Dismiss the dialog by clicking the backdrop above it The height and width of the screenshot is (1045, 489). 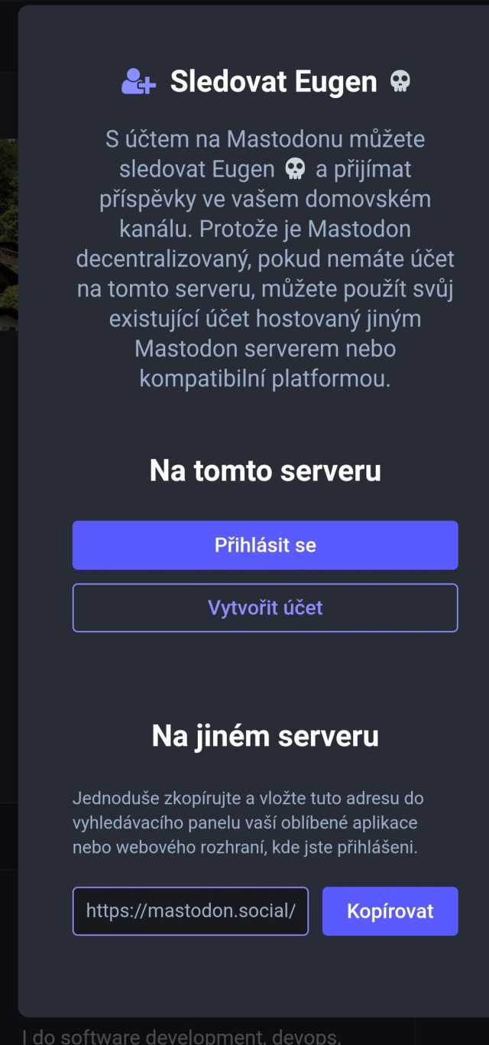[x=244, y=2]
